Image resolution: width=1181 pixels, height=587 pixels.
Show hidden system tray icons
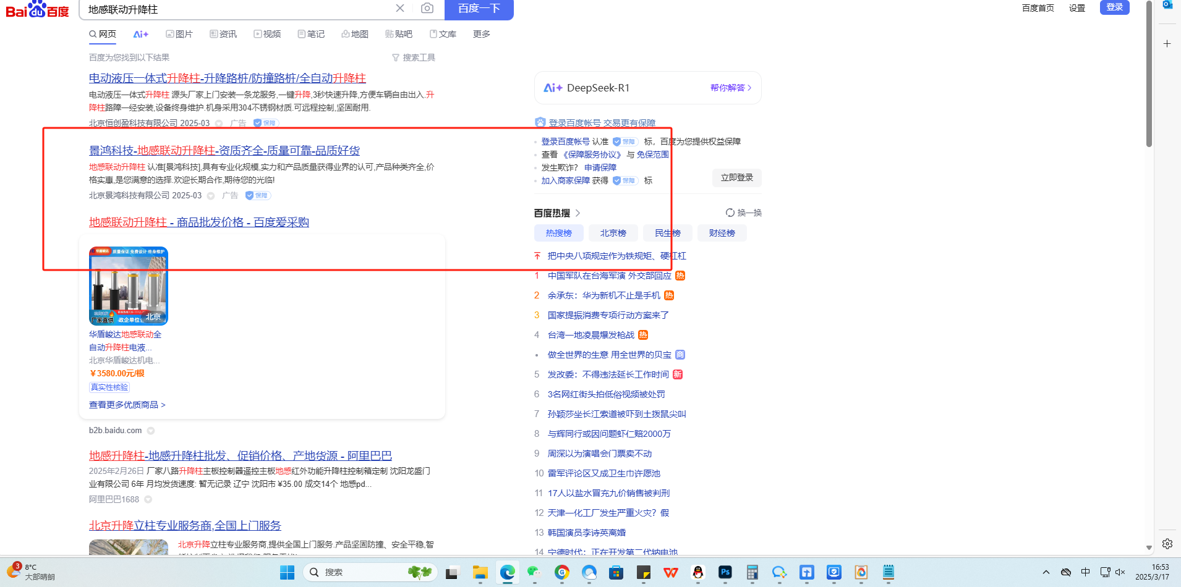[1046, 572]
